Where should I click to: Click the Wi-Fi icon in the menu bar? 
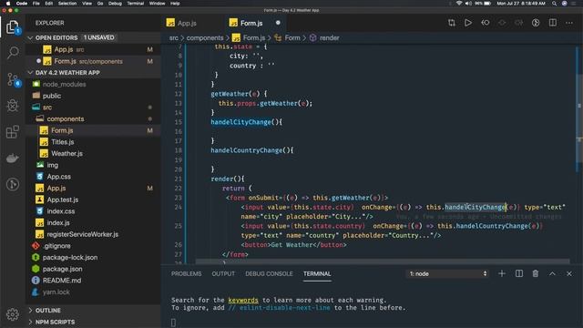click(x=459, y=4)
